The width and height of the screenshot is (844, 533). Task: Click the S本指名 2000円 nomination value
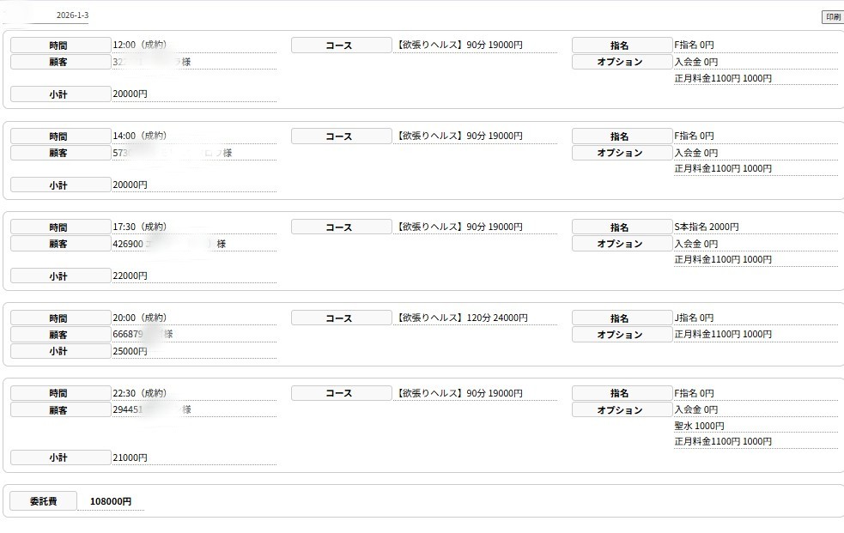pos(707,227)
